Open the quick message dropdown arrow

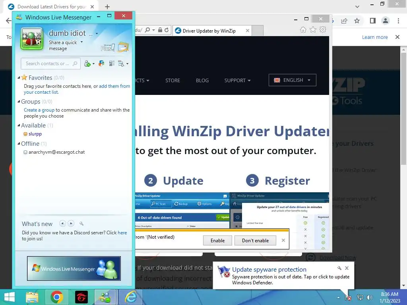pos(81,42)
